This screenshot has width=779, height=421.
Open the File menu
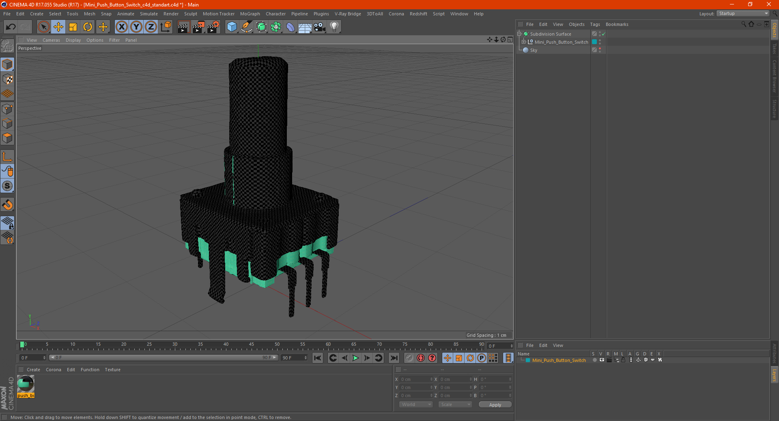coord(7,14)
